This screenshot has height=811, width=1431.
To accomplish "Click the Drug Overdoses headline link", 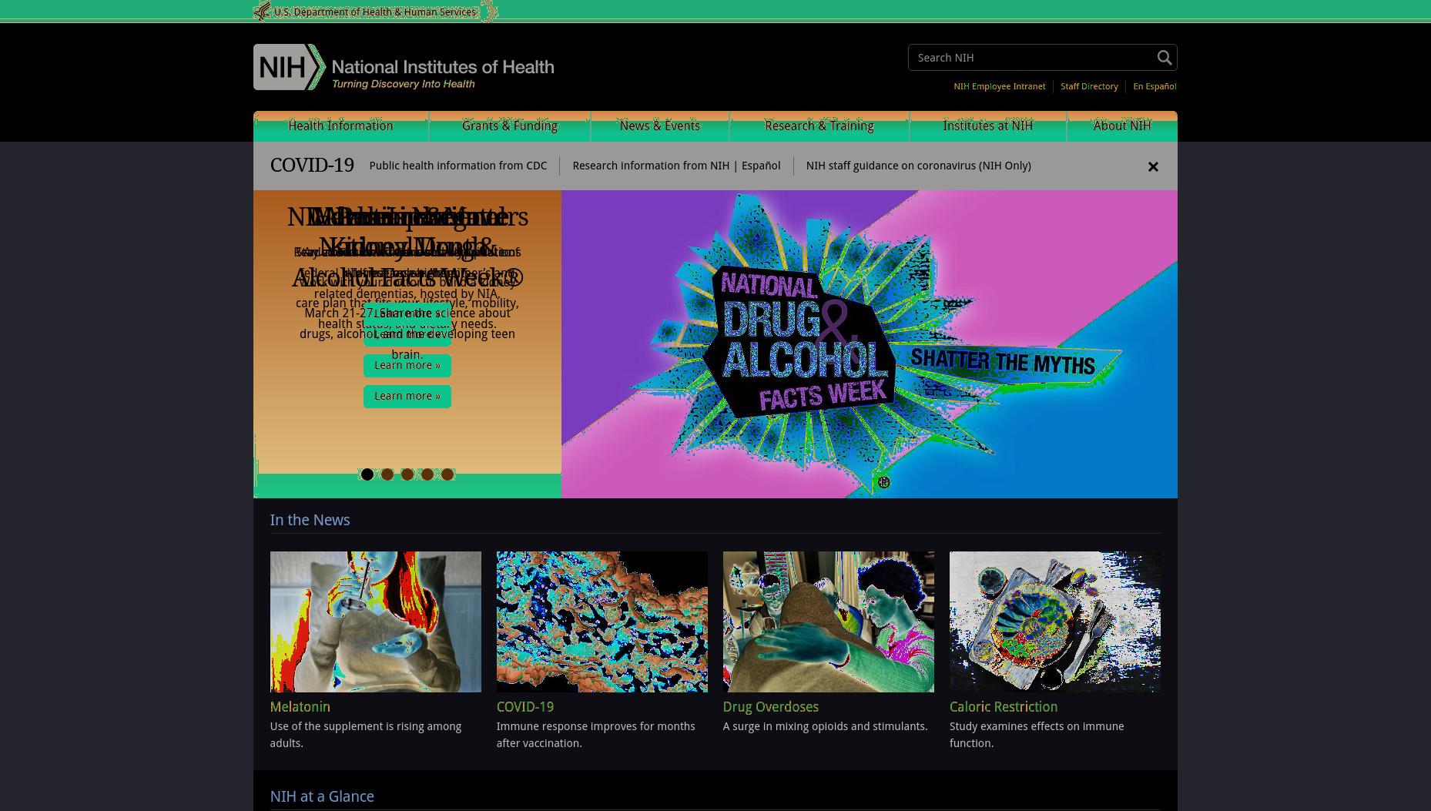I will click(x=771, y=707).
